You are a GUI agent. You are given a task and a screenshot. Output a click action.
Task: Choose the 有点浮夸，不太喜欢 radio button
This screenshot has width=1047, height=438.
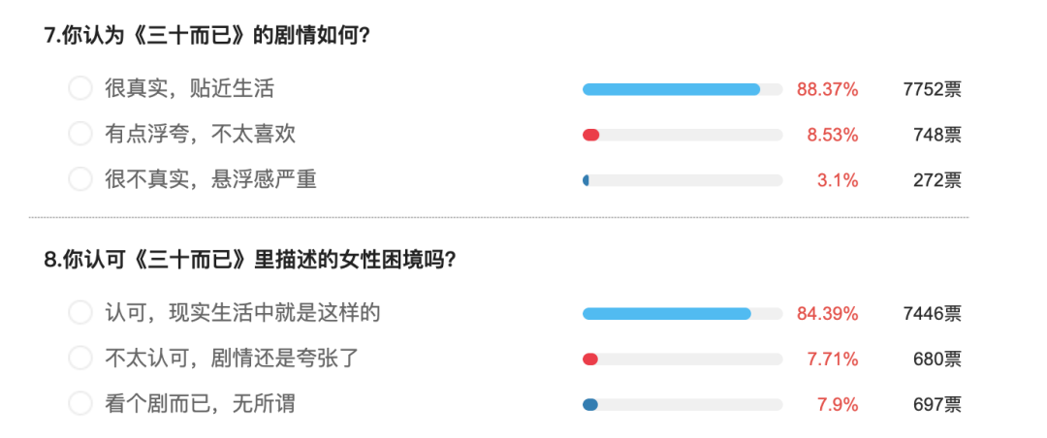[x=80, y=134]
